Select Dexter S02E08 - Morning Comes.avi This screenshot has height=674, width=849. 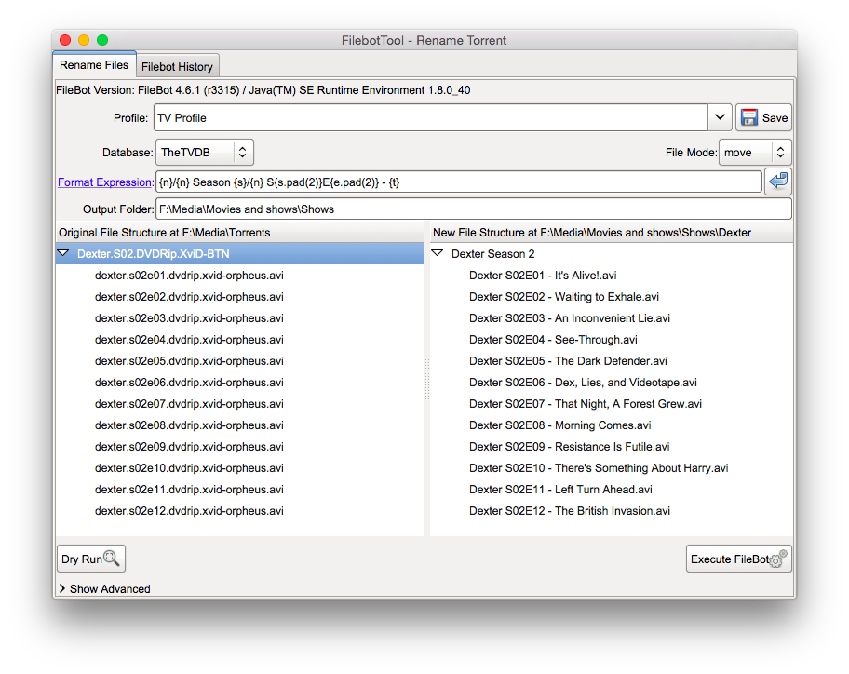click(x=559, y=425)
